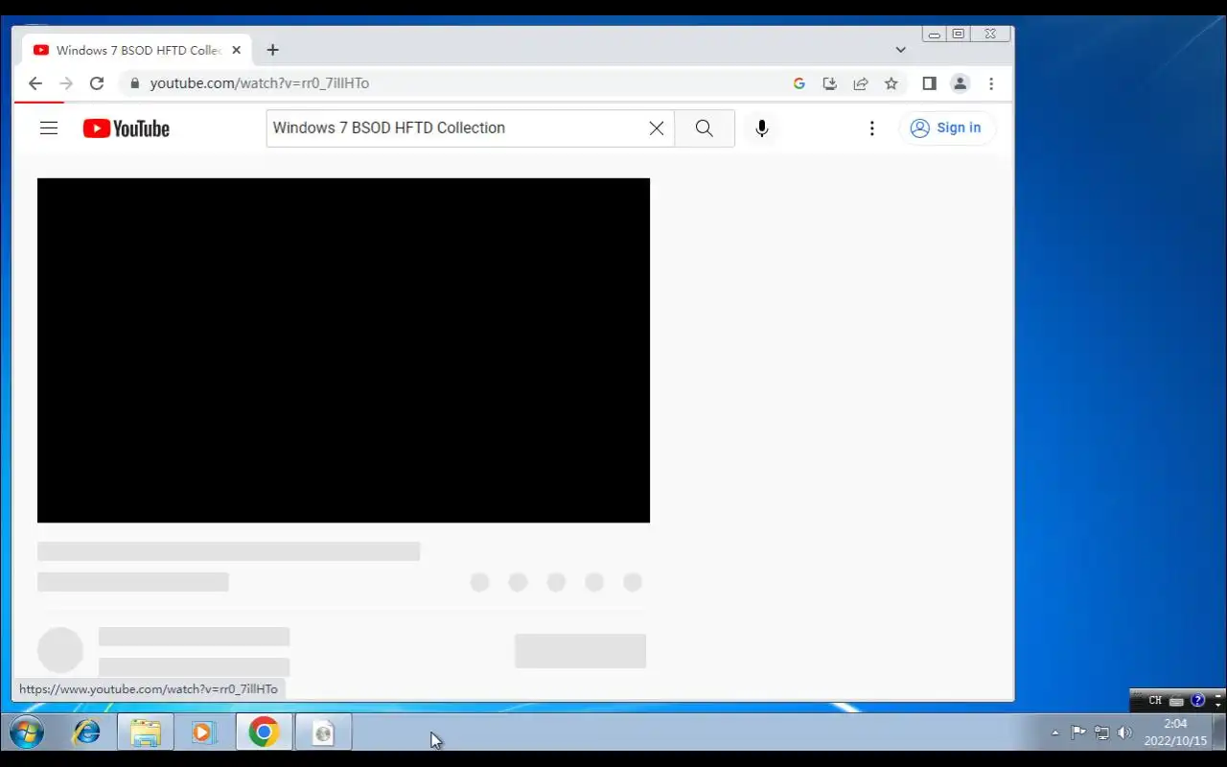Go to the YouTube home logo

[x=127, y=128]
